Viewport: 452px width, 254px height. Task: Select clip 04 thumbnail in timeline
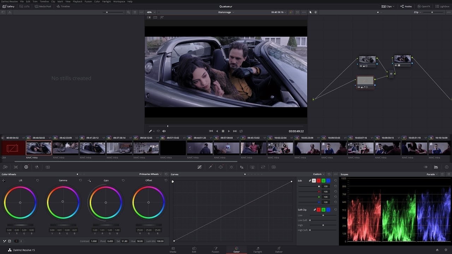(66, 148)
